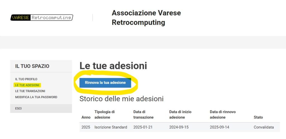Viewport: 286px width, 139px height.
Task: Click the Data di inizio adesione header
Action: pos(180,115)
